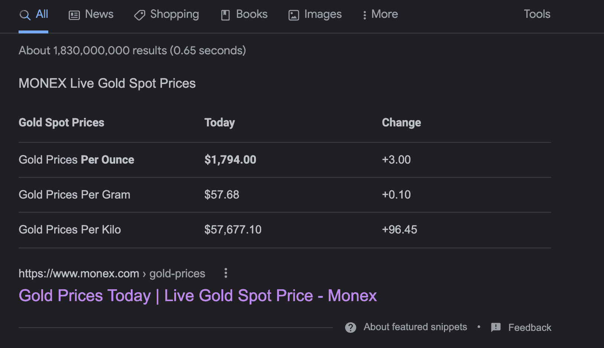Click the News newspaper icon
Viewport: 604px width, 348px height.
(x=74, y=15)
